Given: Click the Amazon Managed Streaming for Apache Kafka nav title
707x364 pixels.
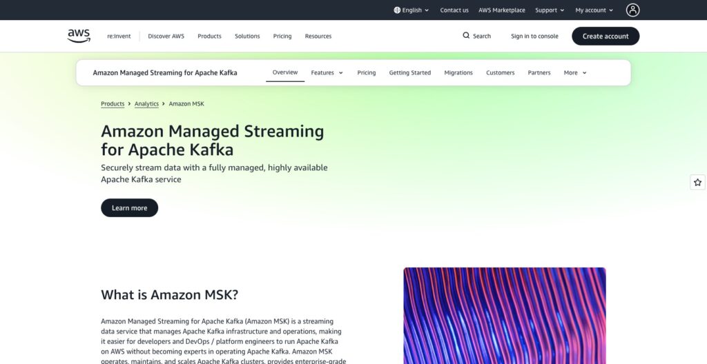Looking at the screenshot, I should (165, 72).
